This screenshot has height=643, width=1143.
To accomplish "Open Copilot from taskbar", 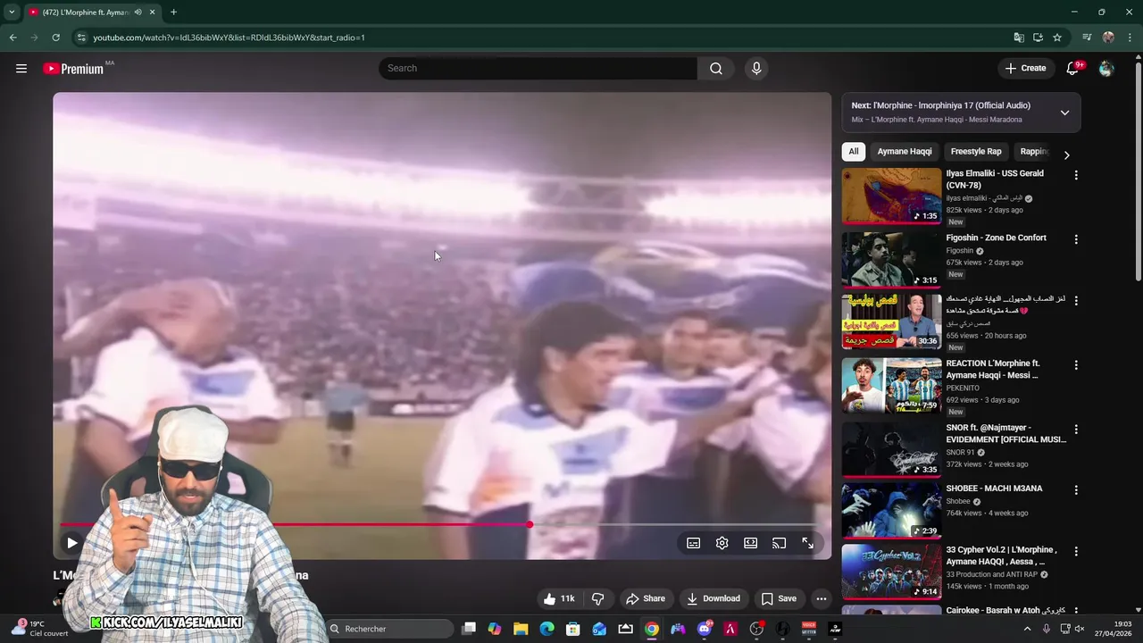I will (x=495, y=629).
